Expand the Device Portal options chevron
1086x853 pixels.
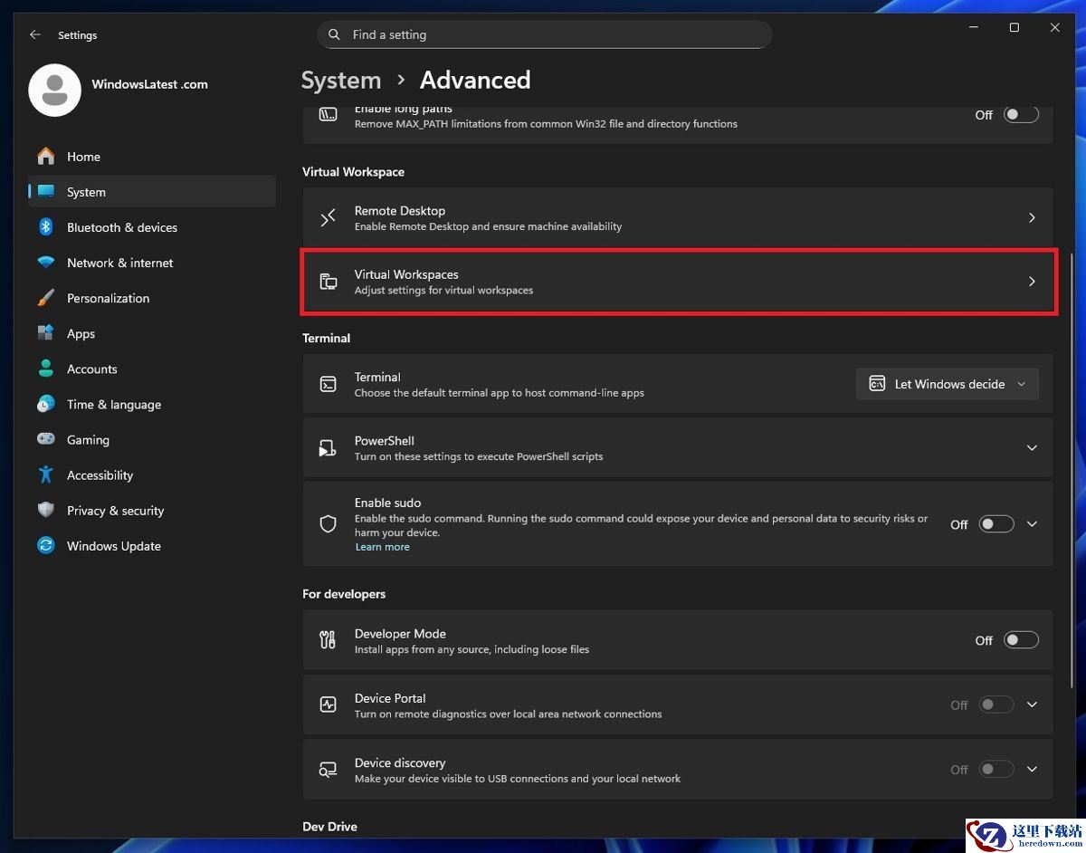(x=1032, y=704)
